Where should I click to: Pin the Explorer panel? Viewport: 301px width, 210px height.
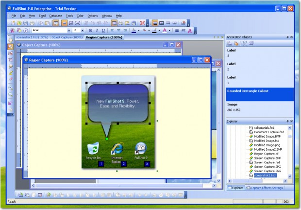point(287,121)
